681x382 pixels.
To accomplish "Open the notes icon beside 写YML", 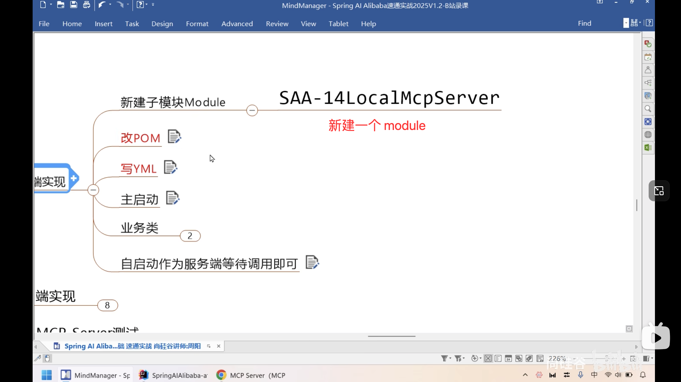I will [x=170, y=167].
